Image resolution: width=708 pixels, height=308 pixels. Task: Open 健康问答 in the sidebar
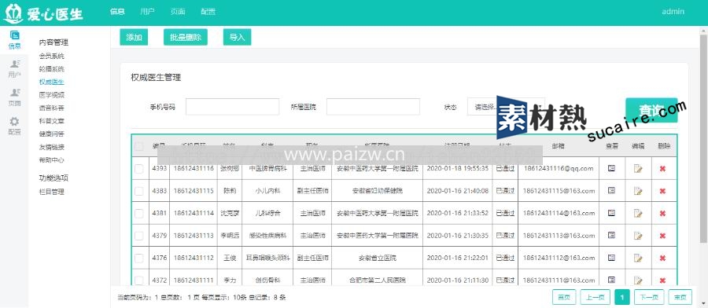[x=51, y=134]
